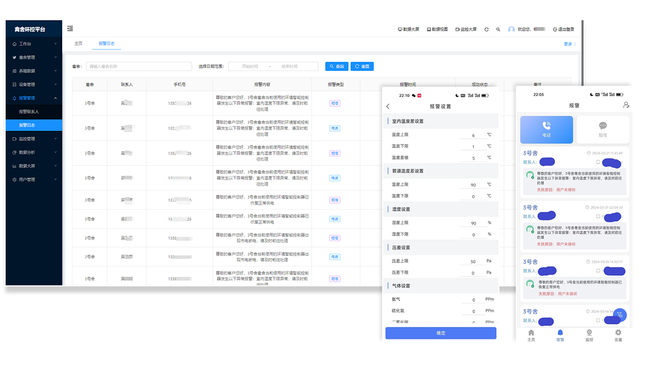Tap the back arrow in 报警设置 screen
This screenshot has width=654, height=366.
point(388,107)
